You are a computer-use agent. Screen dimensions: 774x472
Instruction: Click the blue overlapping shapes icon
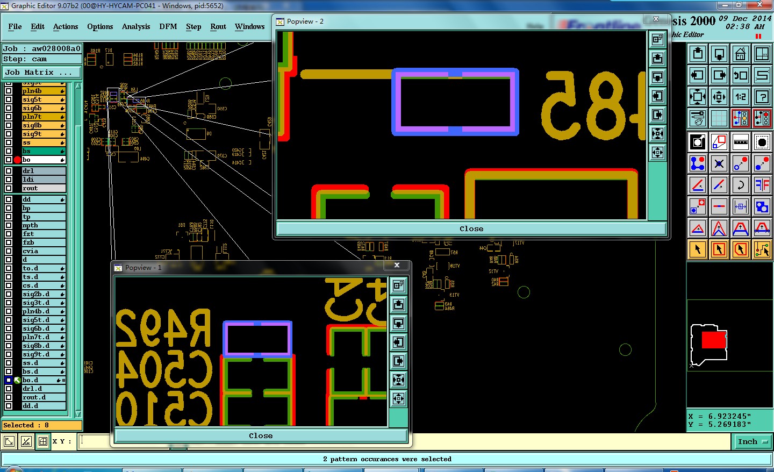pos(762,206)
